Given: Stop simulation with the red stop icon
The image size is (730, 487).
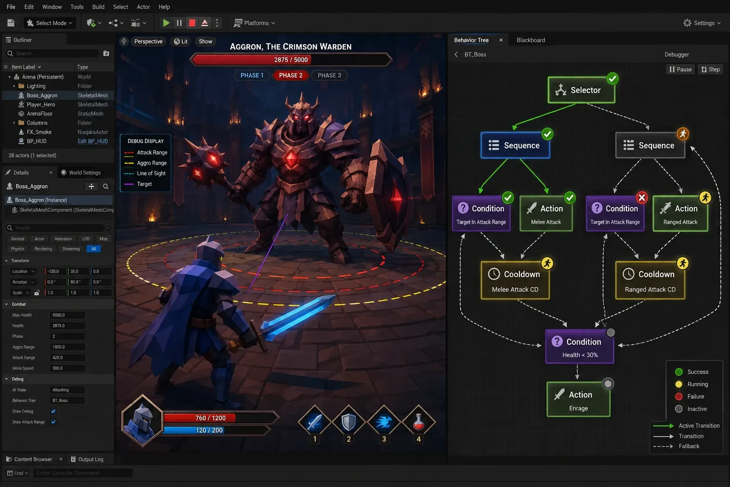Looking at the screenshot, I should (192, 23).
